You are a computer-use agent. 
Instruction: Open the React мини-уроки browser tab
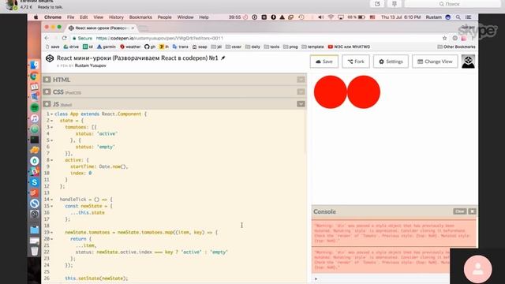coord(102,28)
